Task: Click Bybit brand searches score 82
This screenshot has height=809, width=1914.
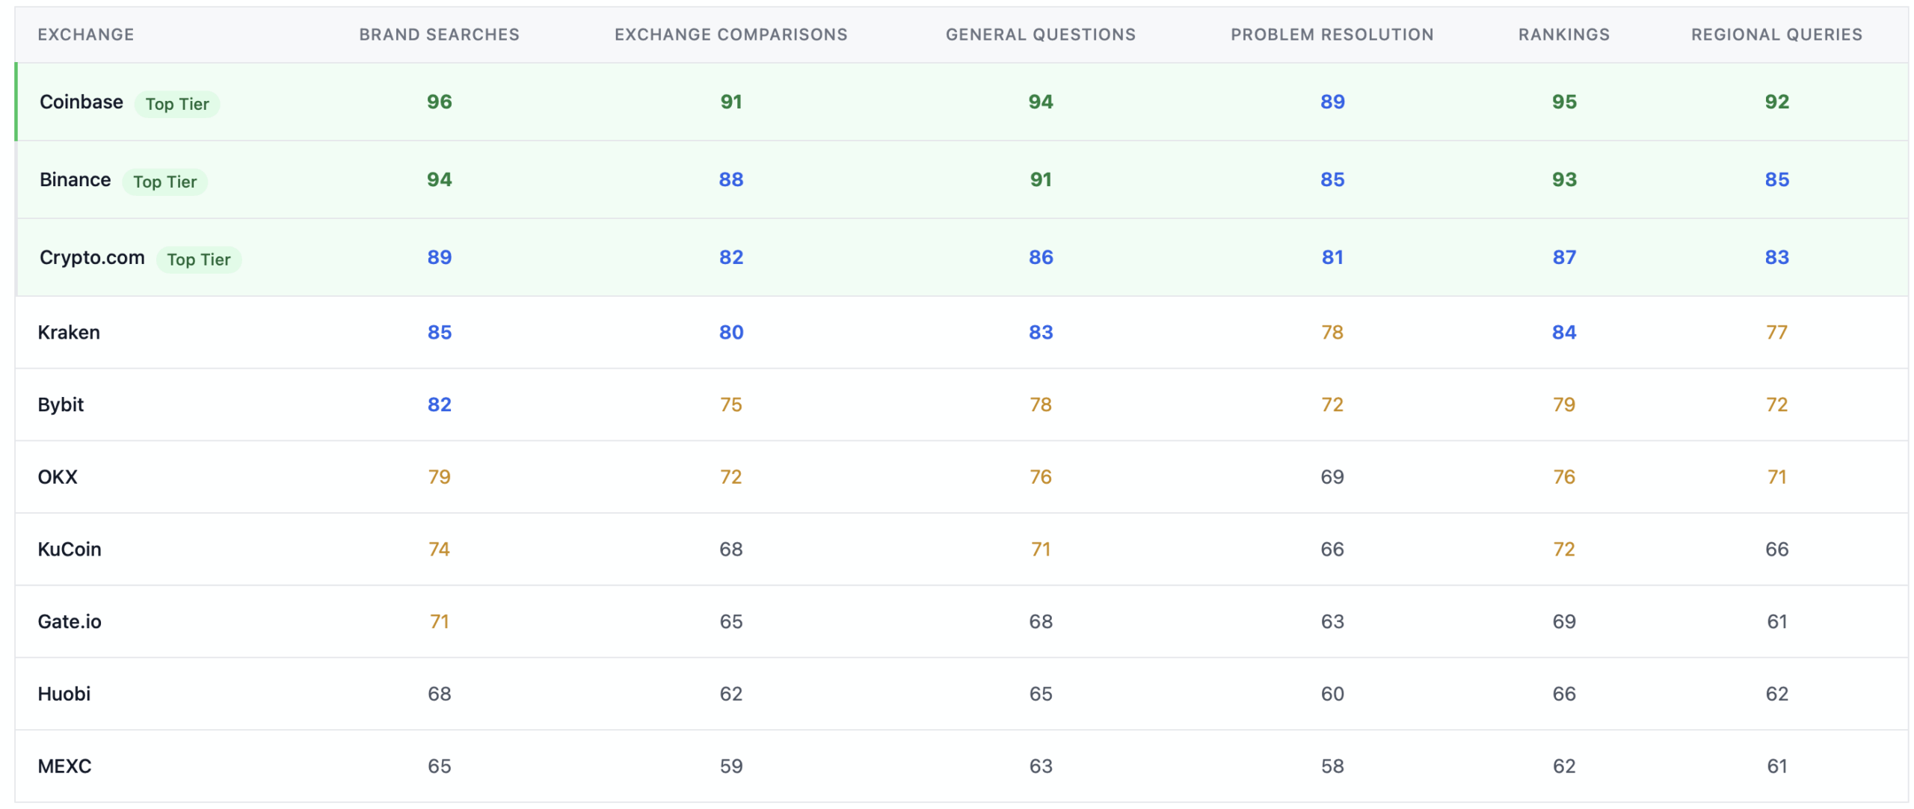Action: coord(439,404)
